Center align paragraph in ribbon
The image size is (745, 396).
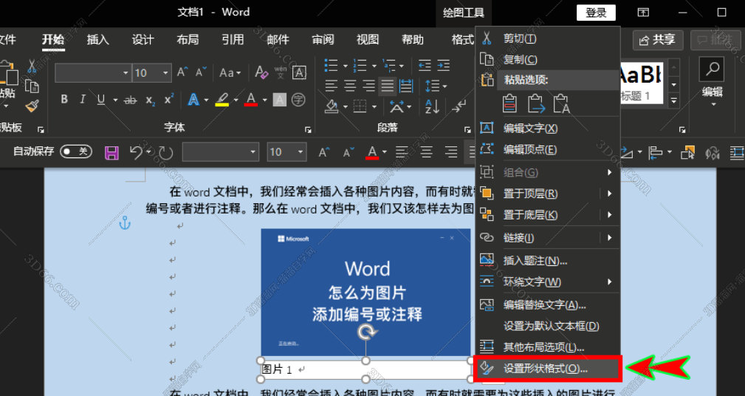pyautogui.click(x=350, y=86)
